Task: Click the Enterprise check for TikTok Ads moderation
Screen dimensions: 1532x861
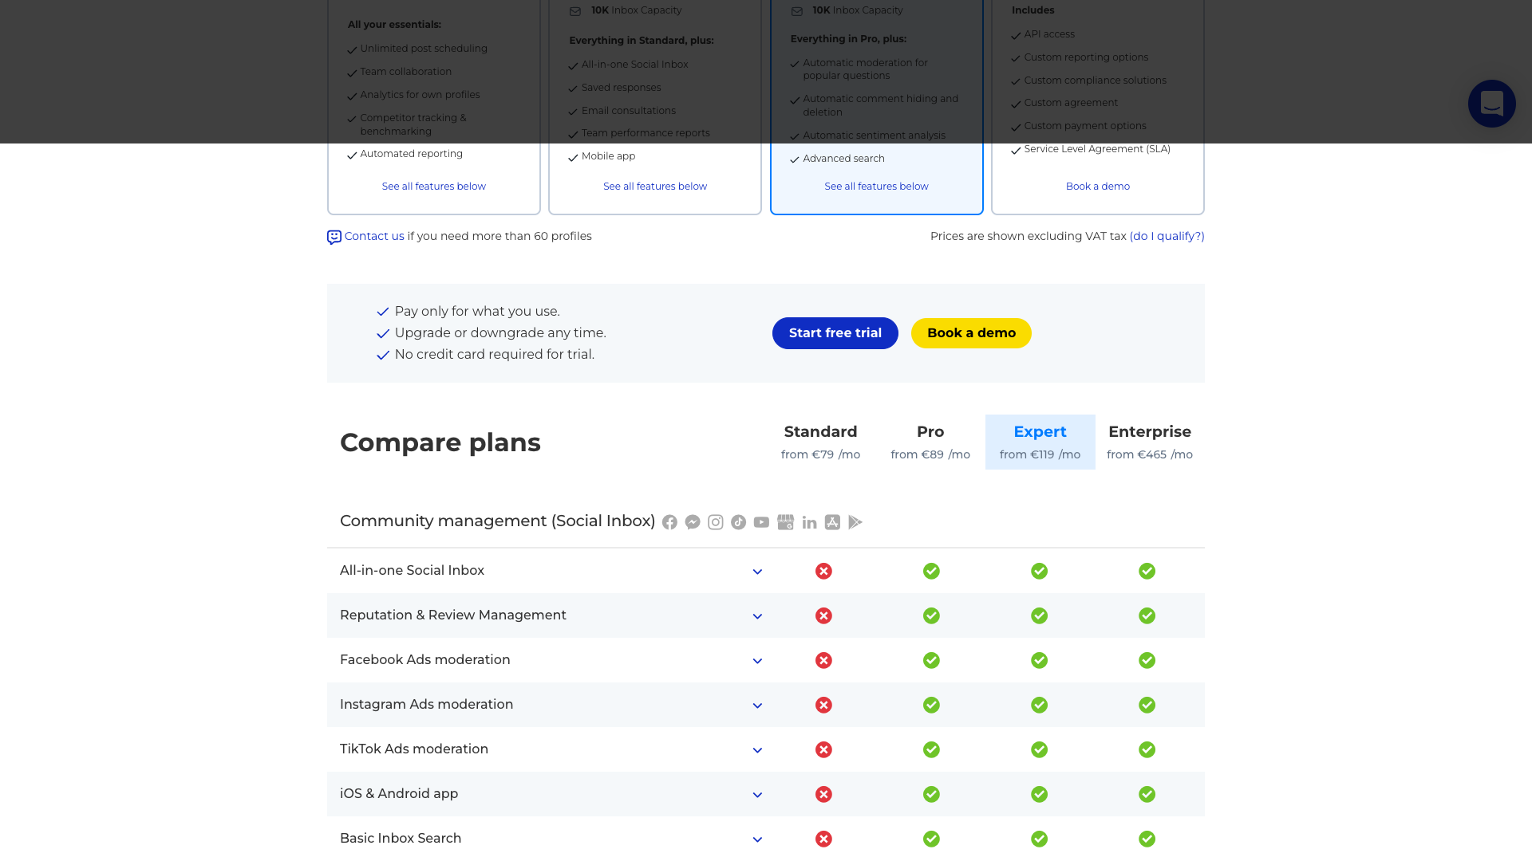Action: pos(1147,749)
